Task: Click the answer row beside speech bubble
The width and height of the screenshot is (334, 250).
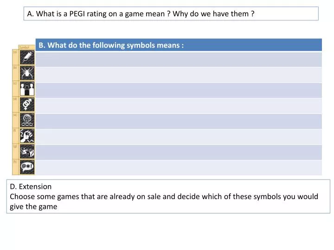Action: click(179, 168)
